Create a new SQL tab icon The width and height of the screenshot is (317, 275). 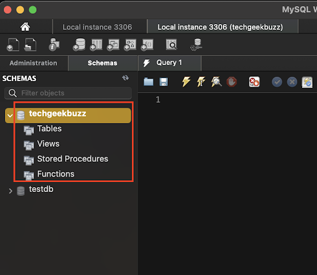point(13,45)
